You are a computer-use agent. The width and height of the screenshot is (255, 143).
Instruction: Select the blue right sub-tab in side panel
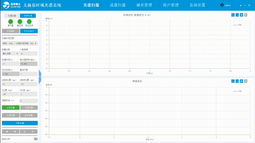click(28, 16)
